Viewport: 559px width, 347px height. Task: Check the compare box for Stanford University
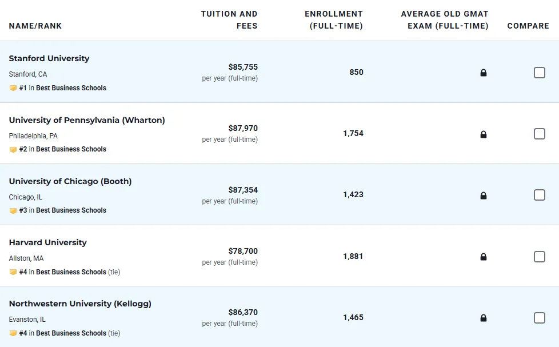point(540,73)
